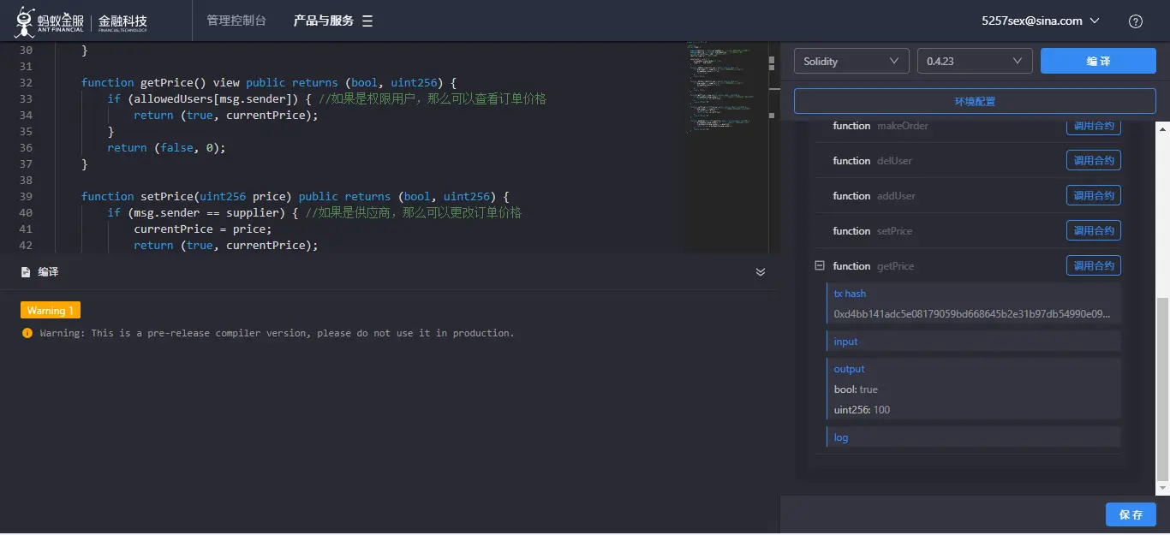Click the 'bool: true' output value
Viewport: 1170px width, 535px height.
(856, 389)
